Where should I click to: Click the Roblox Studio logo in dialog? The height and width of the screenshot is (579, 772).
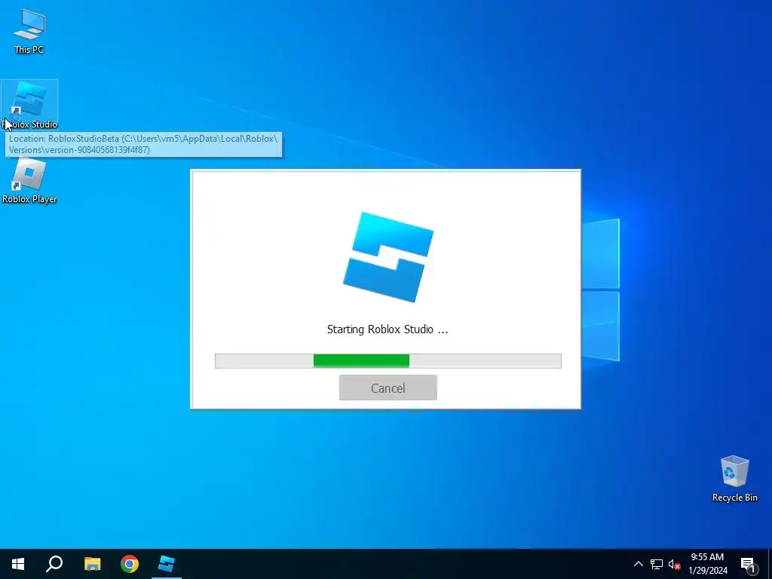[388, 257]
